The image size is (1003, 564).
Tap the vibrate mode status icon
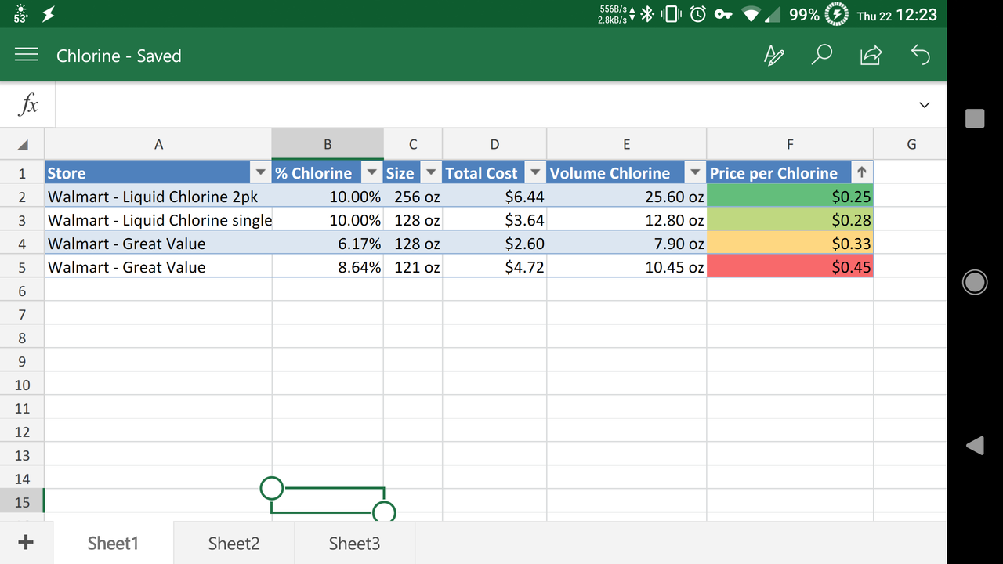click(x=672, y=14)
